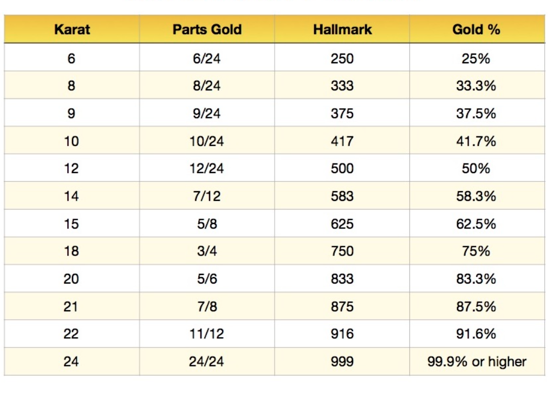This screenshot has width=560, height=394.
Task: Click hallmark value 750
Action: [x=342, y=251]
